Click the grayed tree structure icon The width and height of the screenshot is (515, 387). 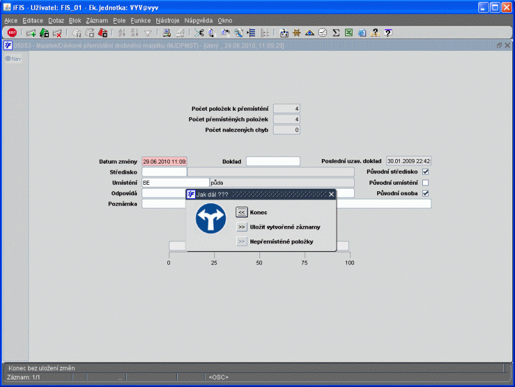(265, 33)
